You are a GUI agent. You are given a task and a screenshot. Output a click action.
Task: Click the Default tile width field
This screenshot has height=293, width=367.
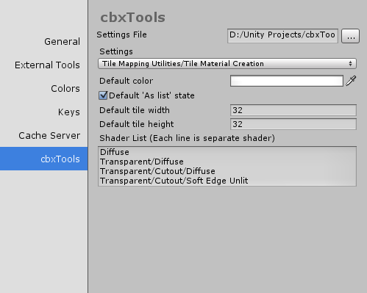(x=293, y=110)
